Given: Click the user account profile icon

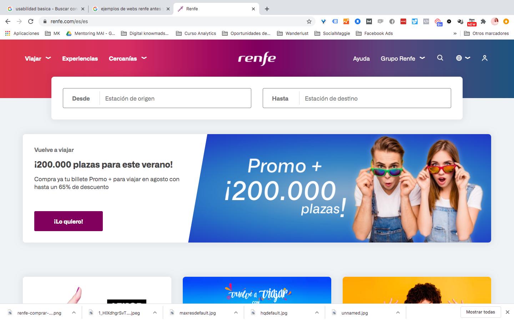Looking at the screenshot, I should point(484,58).
